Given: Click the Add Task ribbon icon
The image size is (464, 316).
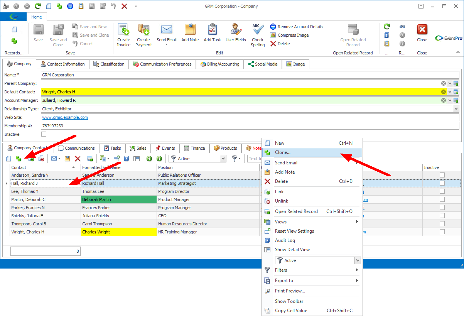Looking at the screenshot, I should [x=212, y=33].
